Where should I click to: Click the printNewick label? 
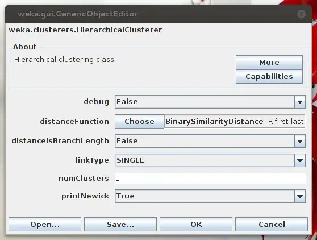pos(85,196)
